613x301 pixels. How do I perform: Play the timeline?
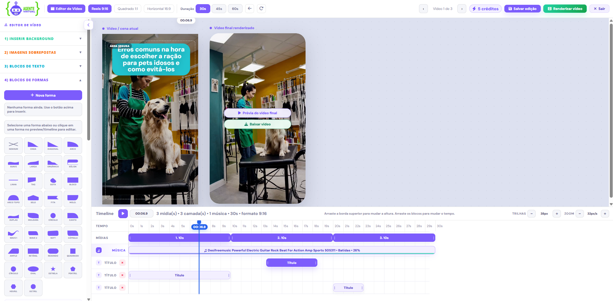point(123,214)
